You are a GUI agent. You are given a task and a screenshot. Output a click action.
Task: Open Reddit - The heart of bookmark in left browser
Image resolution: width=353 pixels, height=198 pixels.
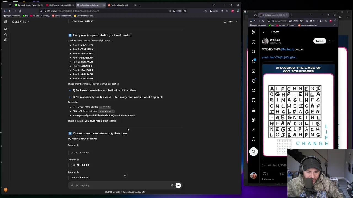(x=62, y=16)
